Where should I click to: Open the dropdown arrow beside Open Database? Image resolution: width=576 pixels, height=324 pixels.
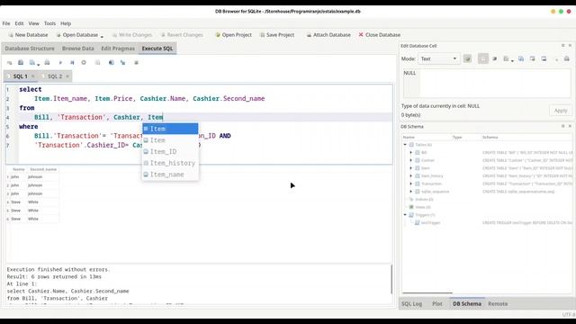(102, 36)
